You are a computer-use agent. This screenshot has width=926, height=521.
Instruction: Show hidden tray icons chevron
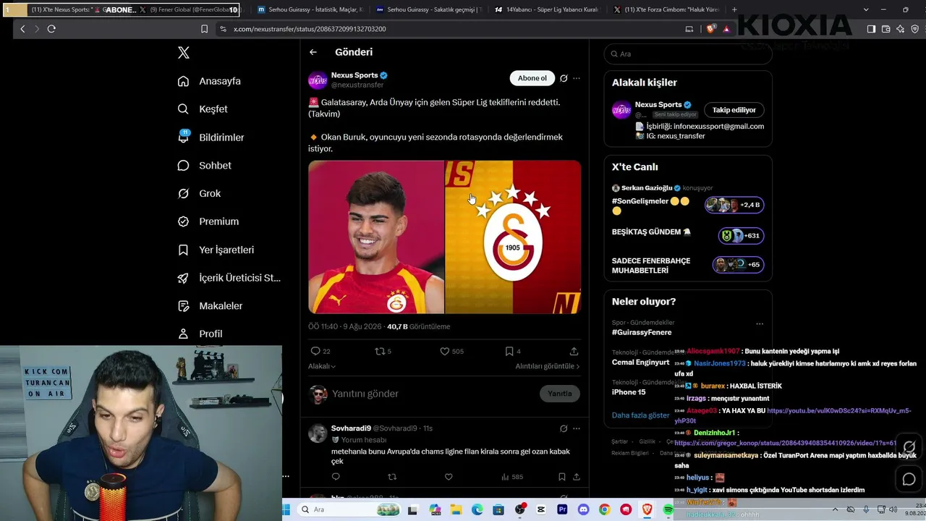[835, 510]
